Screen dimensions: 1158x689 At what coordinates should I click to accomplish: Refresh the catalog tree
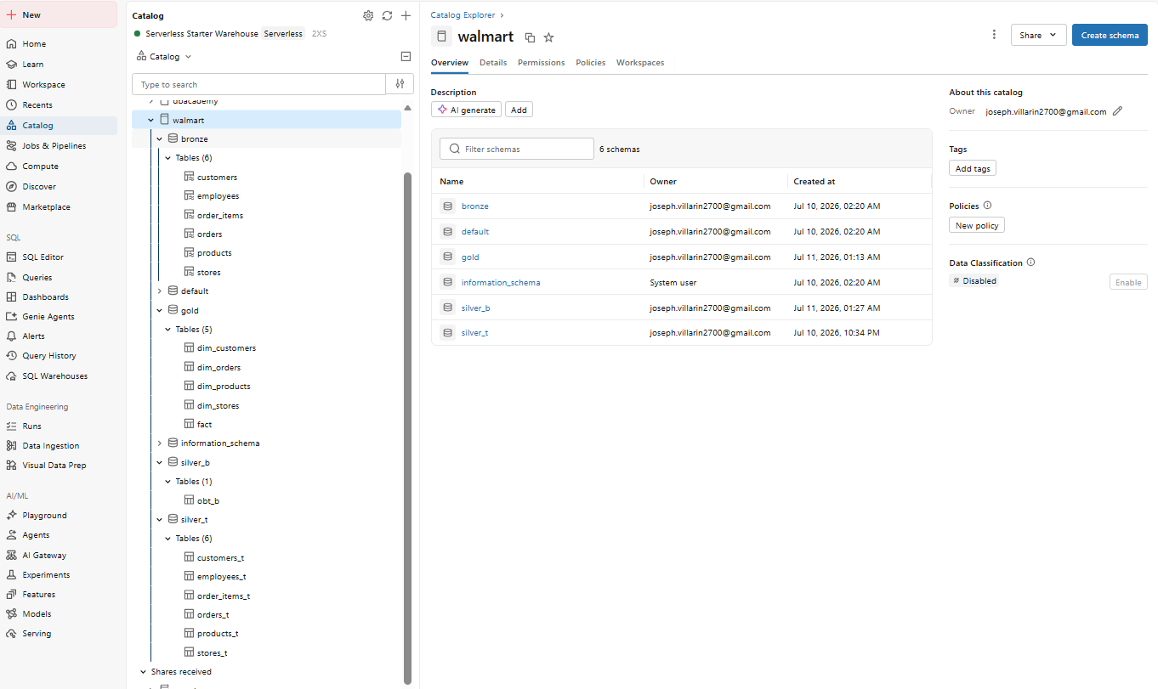point(387,15)
